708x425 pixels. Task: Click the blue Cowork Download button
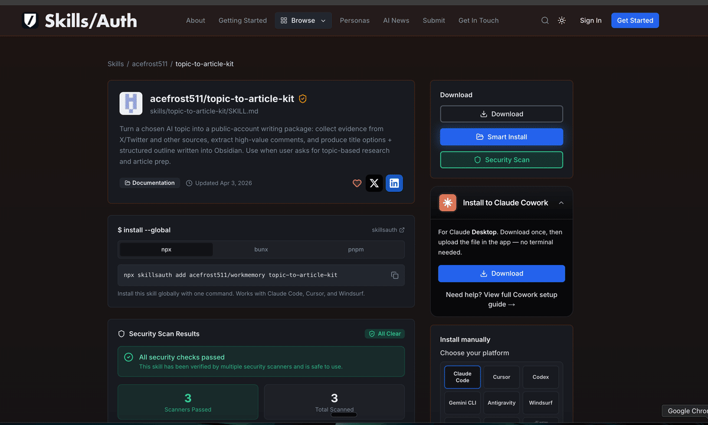501,274
